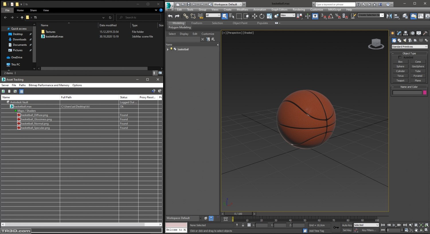Expand the basketball node in scene explorer
The height and width of the screenshot is (234, 430).
168,49
